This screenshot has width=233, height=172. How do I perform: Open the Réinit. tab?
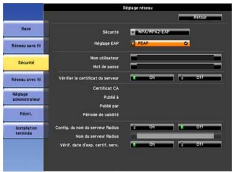click(26, 113)
